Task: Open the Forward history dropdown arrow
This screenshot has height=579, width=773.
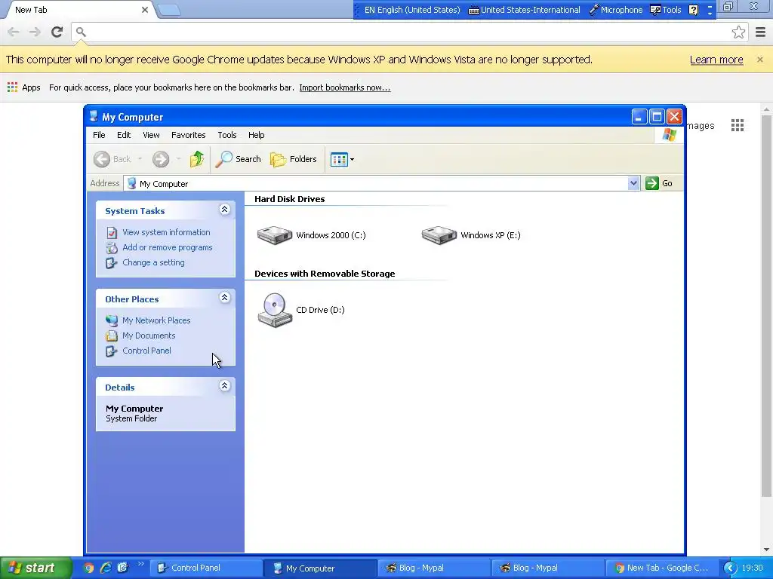Action: pyautogui.click(x=178, y=159)
